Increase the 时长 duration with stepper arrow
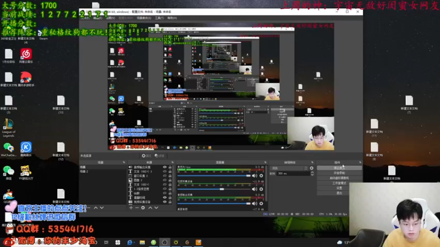The image size is (440, 247). (x=312, y=172)
